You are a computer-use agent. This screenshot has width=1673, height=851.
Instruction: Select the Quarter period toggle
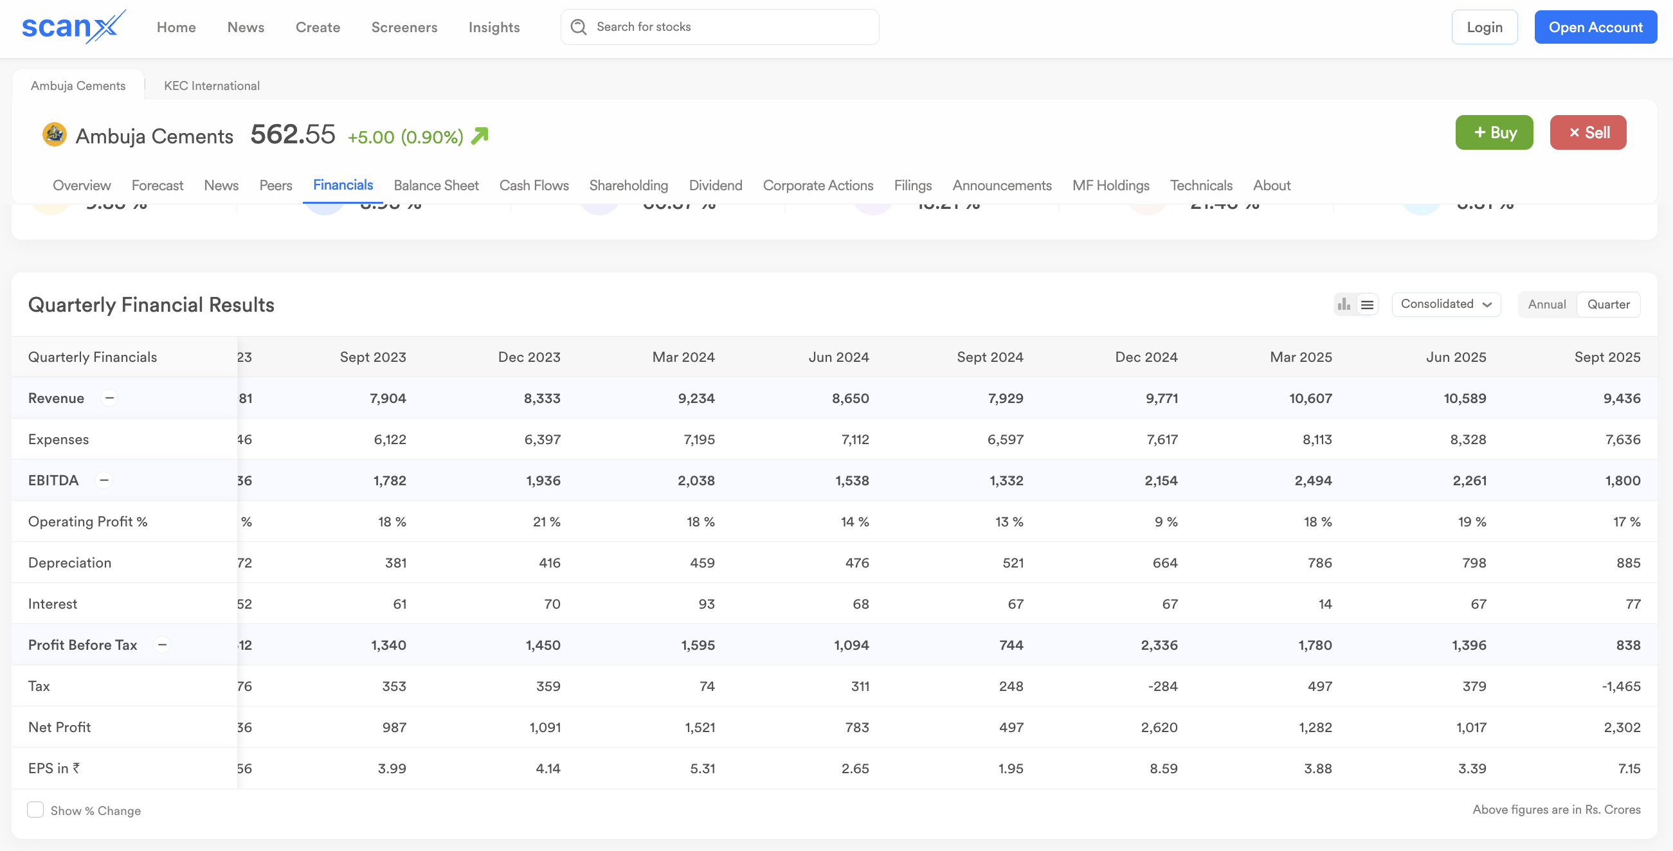point(1608,305)
